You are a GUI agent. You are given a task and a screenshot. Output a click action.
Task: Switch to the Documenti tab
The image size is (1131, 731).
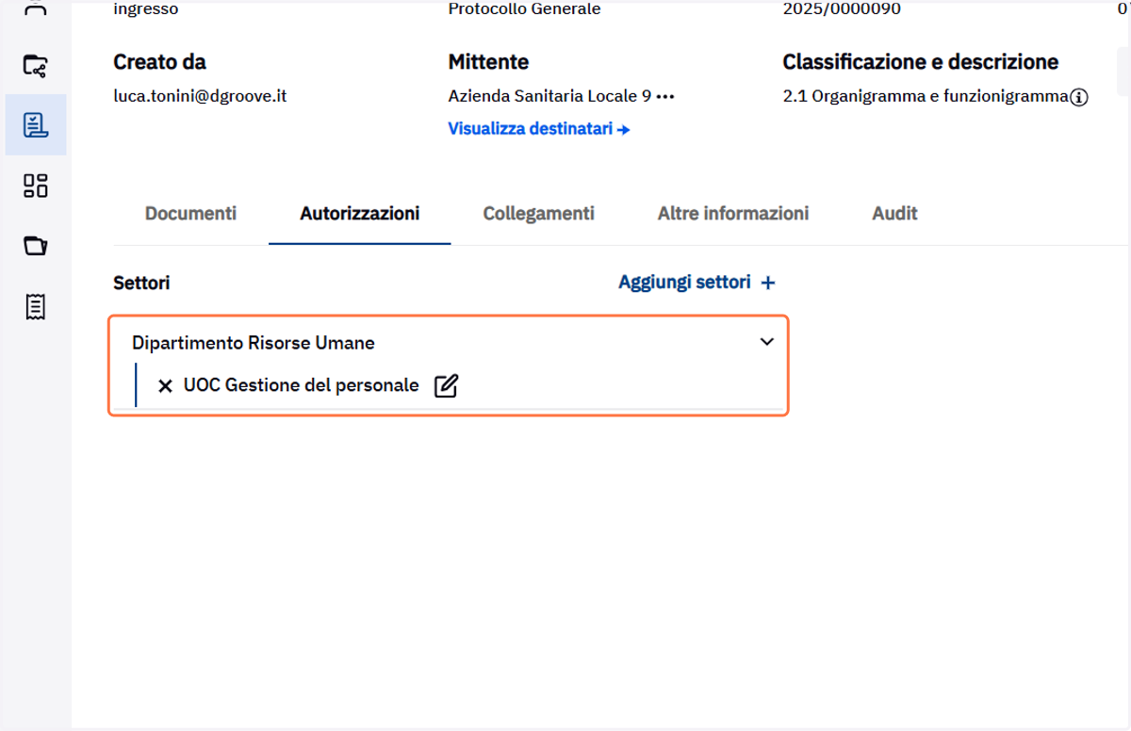click(x=190, y=214)
